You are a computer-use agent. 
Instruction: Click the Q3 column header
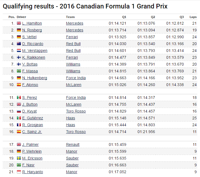(x=182, y=17)
